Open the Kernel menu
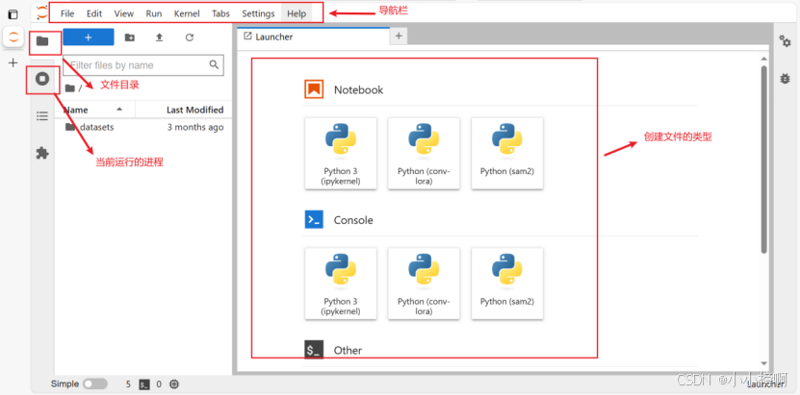The width and height of the screenshot is (800, 395). click(x=187, y=13)
